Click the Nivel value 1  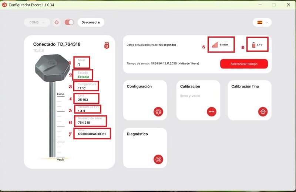click(79, 65)
